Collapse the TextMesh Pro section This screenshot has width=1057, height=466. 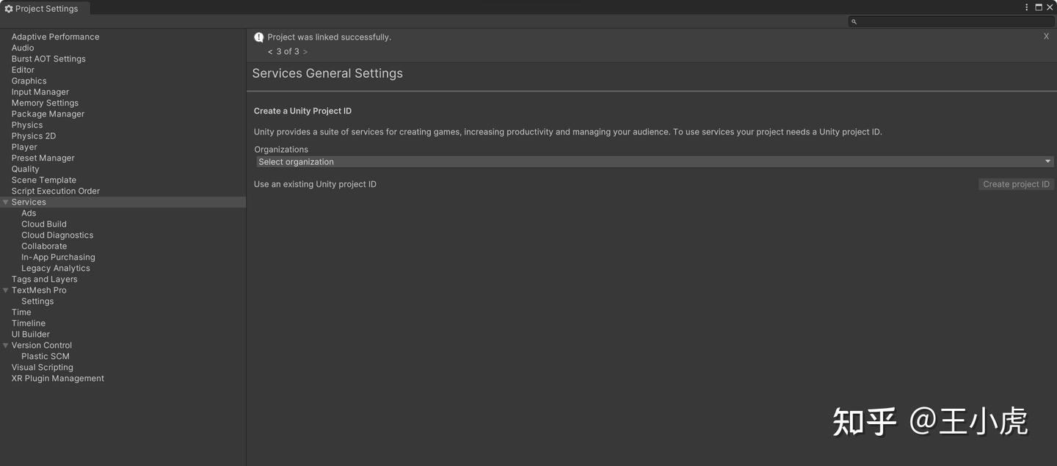6,290
